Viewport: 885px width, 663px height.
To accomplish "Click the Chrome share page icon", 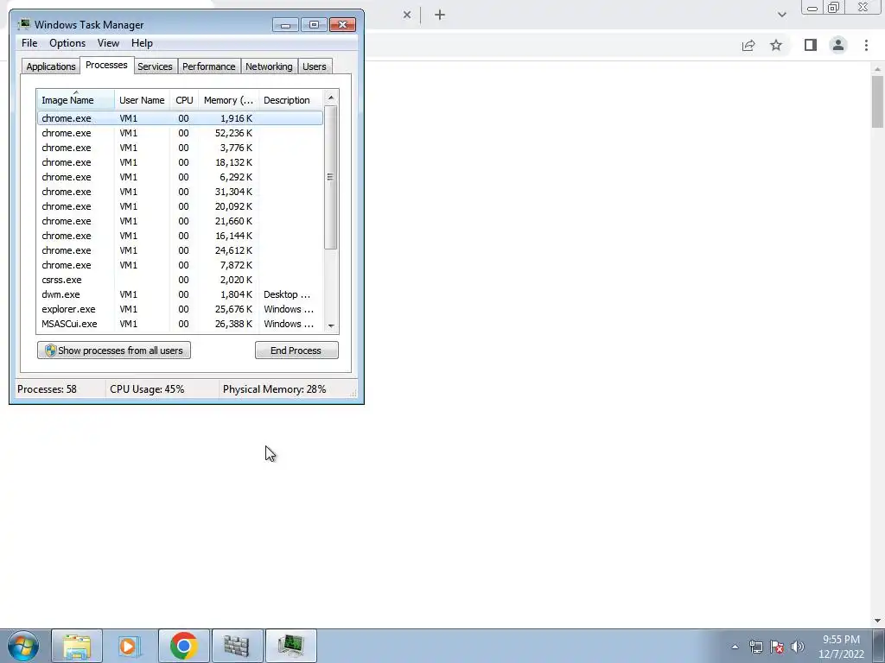I will 748,45.
